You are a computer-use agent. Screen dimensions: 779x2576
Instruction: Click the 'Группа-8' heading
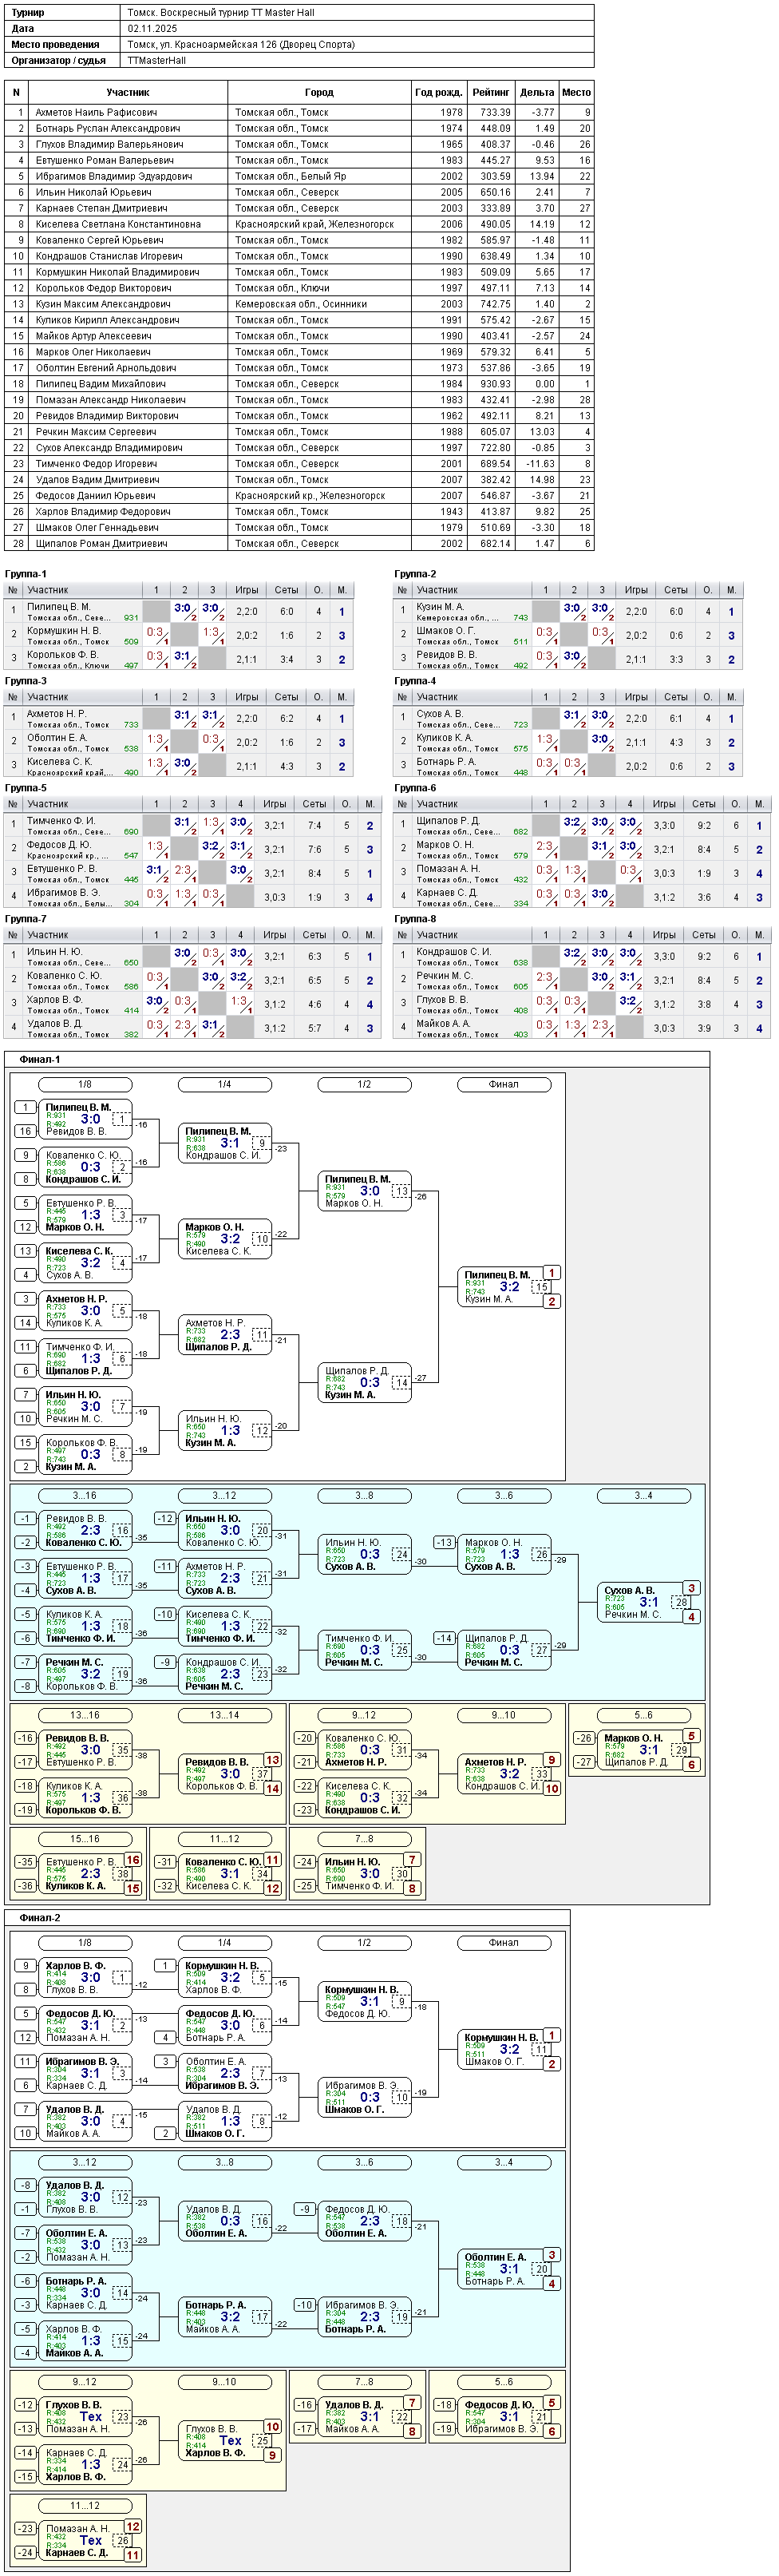[x=415, y=920]
